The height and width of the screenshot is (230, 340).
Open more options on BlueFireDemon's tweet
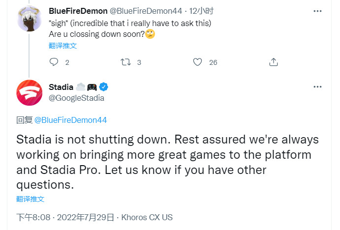317,10
